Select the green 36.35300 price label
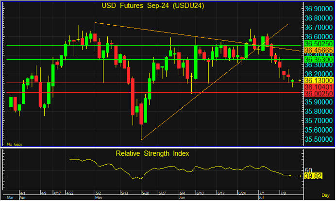Screen dimensions: 336x201 [x=318, y=59]
